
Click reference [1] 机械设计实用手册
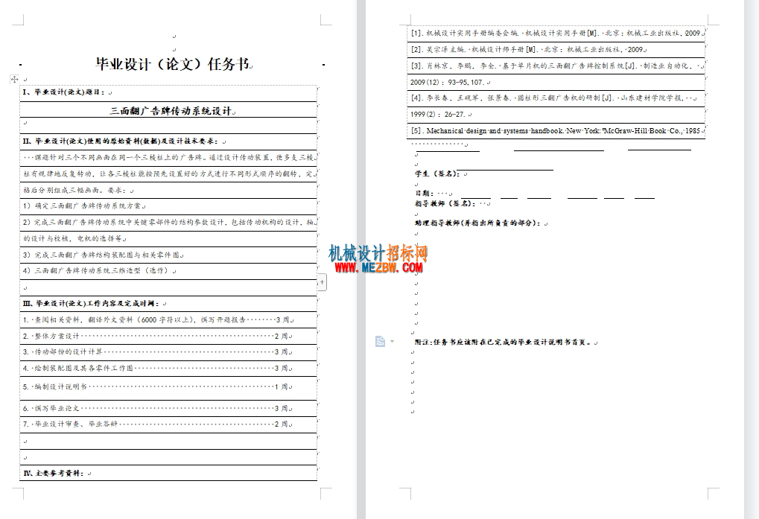pos(556,34)
